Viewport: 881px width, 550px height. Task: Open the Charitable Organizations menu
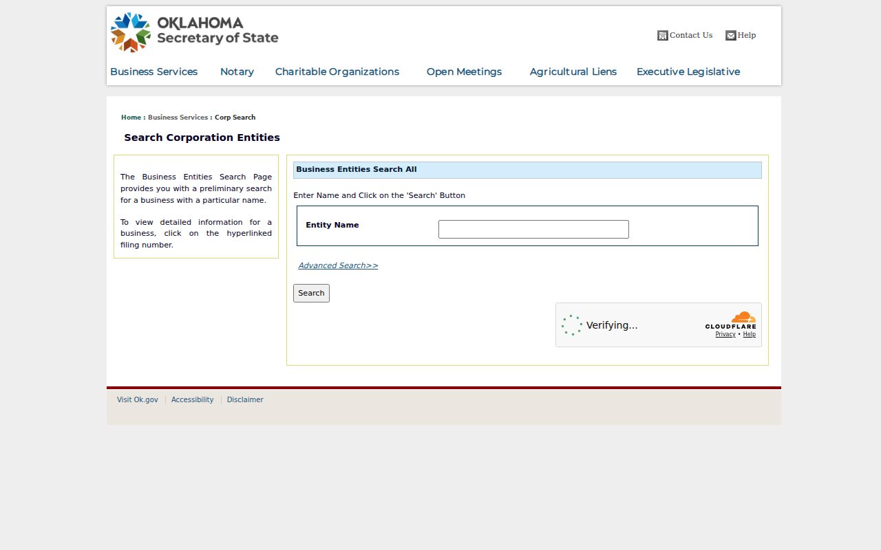pos(337,71)
